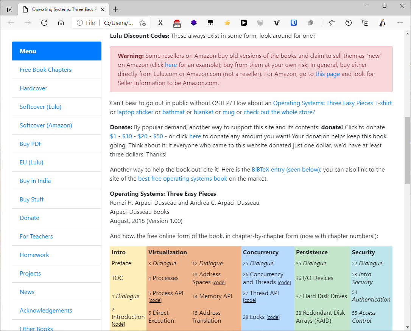Open browsing History
The image size is (411, 331).
348,23
